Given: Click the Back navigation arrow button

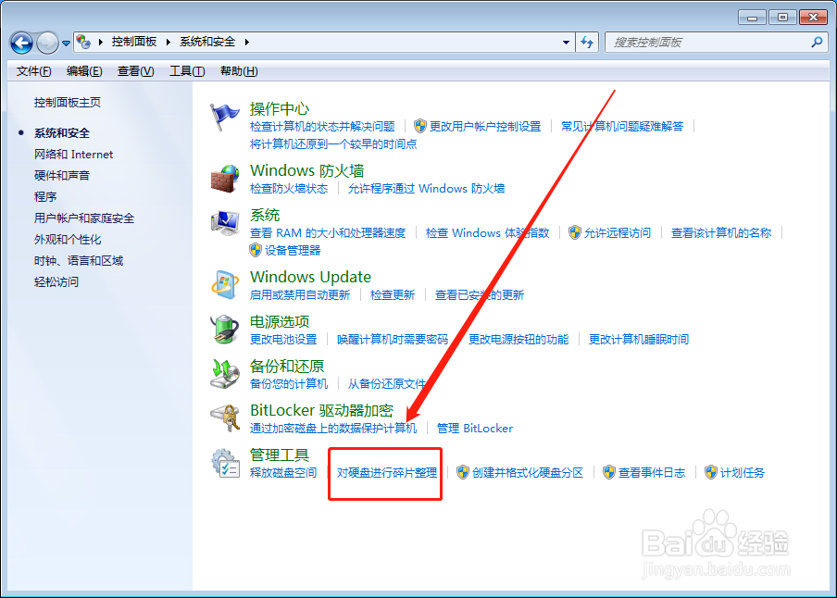Looking at the screenshot, I should [22, 43].
